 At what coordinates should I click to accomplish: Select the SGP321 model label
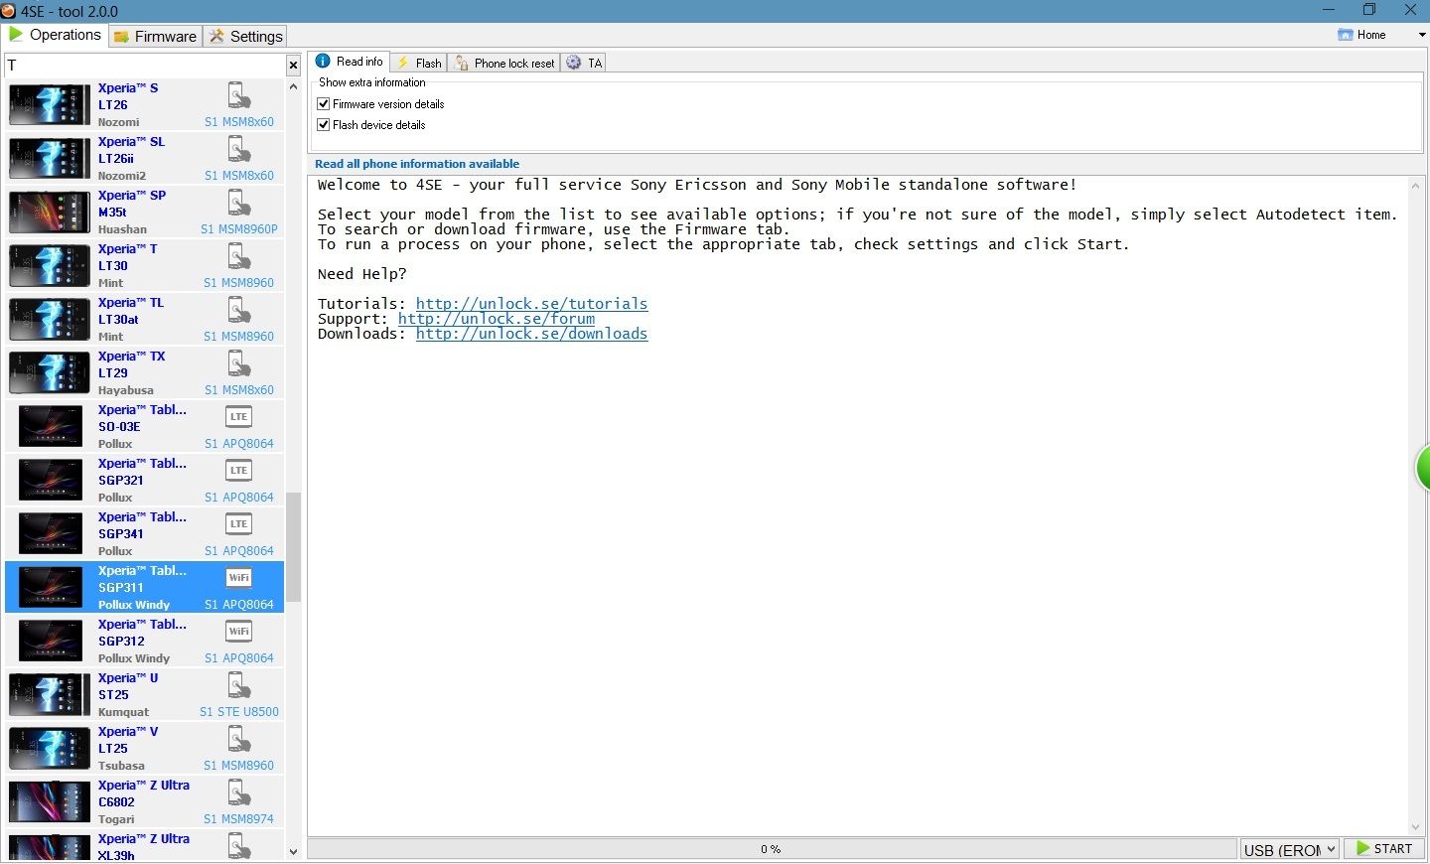[120, 481]
